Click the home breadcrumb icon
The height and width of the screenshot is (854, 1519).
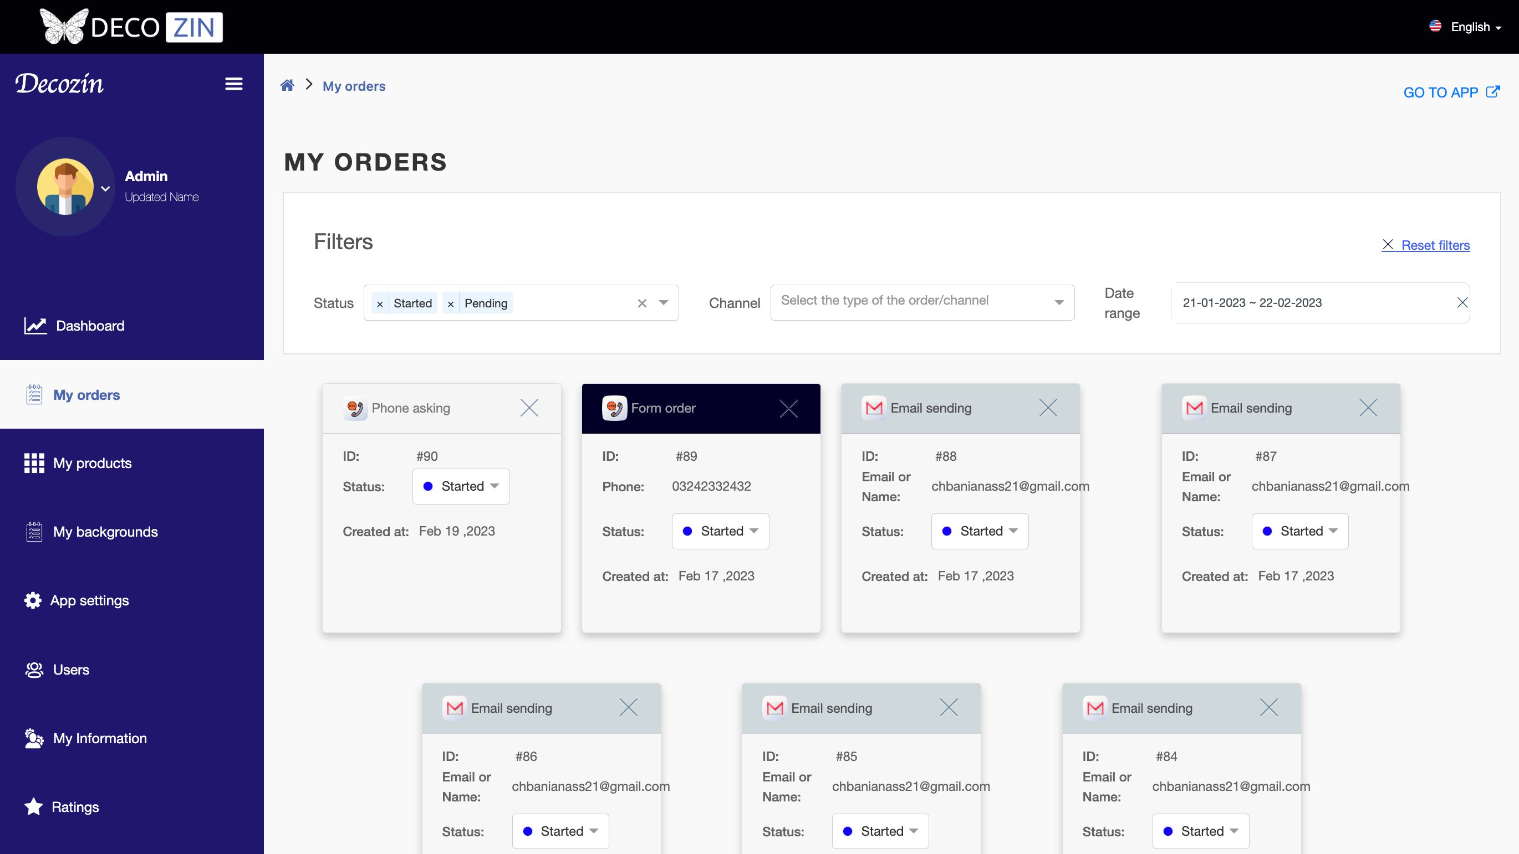coord(287,86)
